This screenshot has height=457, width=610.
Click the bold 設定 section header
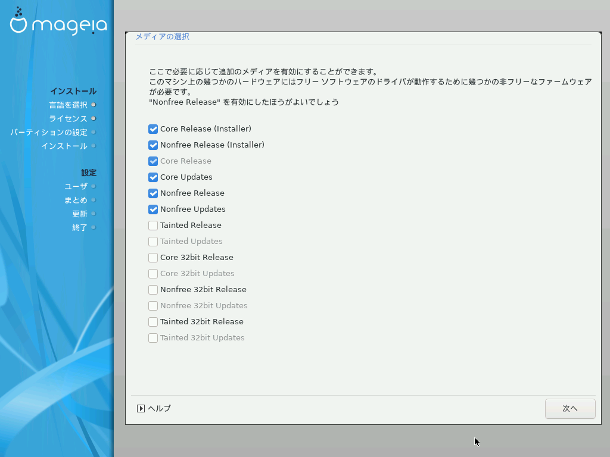pos(89,173)
